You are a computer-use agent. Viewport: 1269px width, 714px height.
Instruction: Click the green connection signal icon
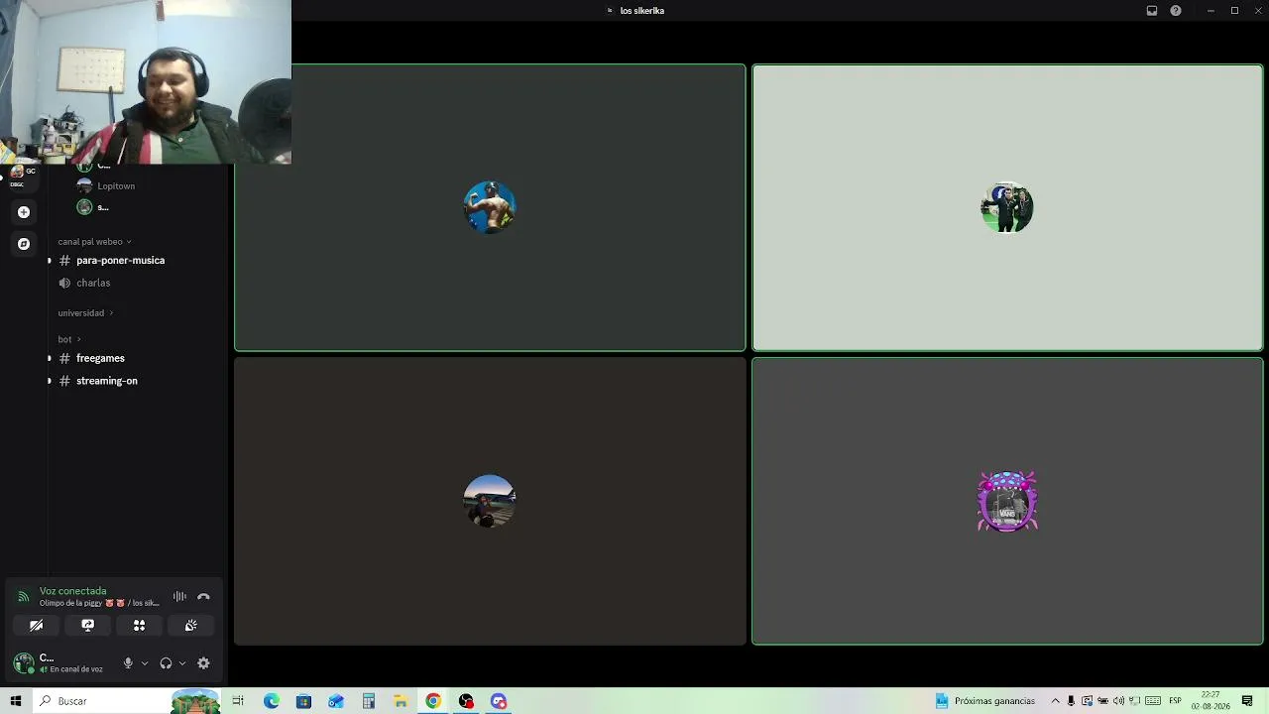click(x=24, y=597)
